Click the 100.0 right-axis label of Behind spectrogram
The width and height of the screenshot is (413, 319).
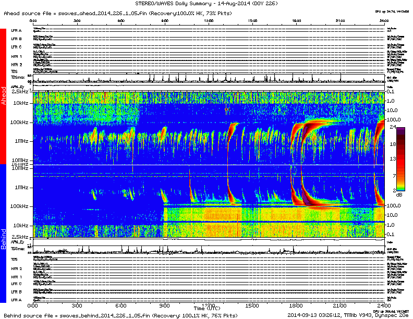[x=393, y=205]
